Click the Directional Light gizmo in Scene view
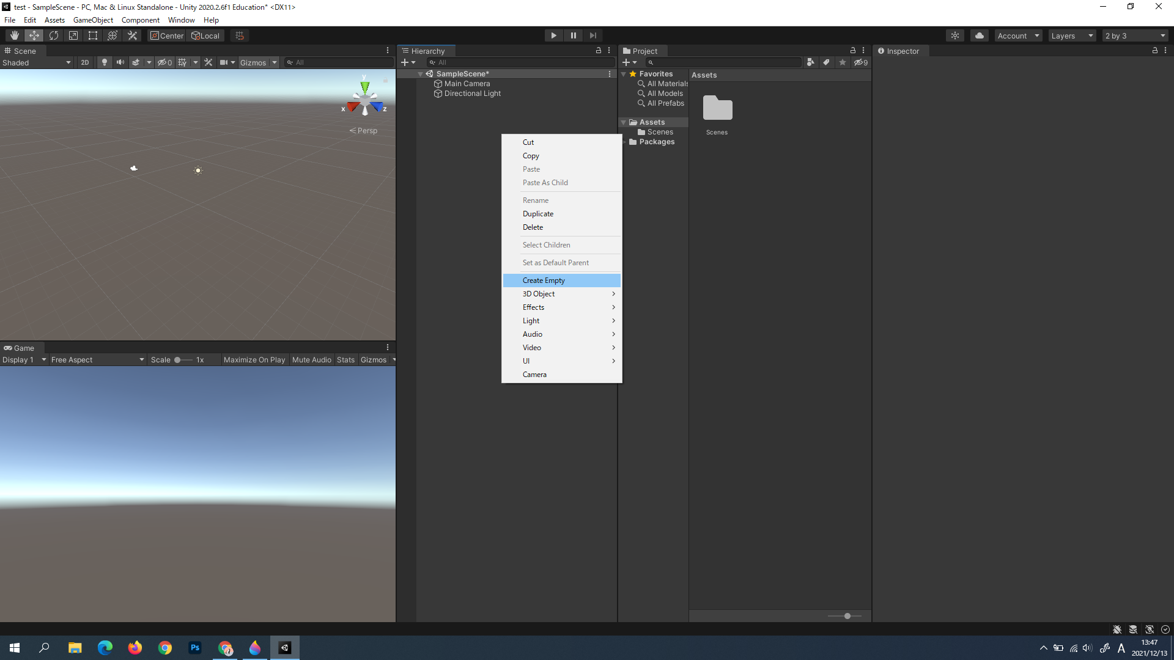 pos(198,170)
